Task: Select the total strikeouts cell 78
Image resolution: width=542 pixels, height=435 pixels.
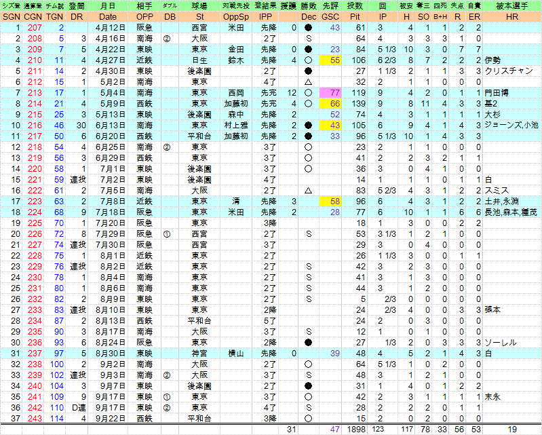Action: (425, 429)
